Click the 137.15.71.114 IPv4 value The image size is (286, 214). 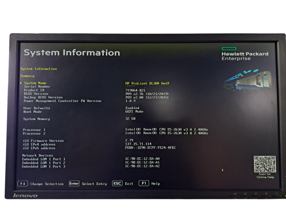[x=138, y=144]
